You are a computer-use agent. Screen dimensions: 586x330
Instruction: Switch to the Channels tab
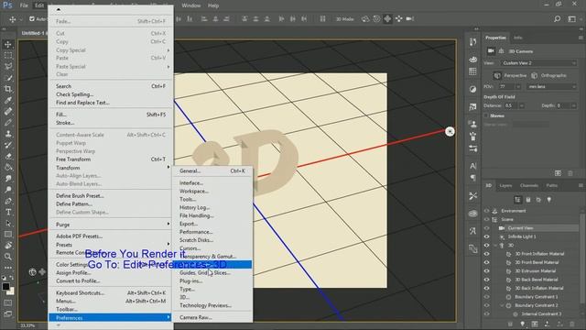pos(529,185)
